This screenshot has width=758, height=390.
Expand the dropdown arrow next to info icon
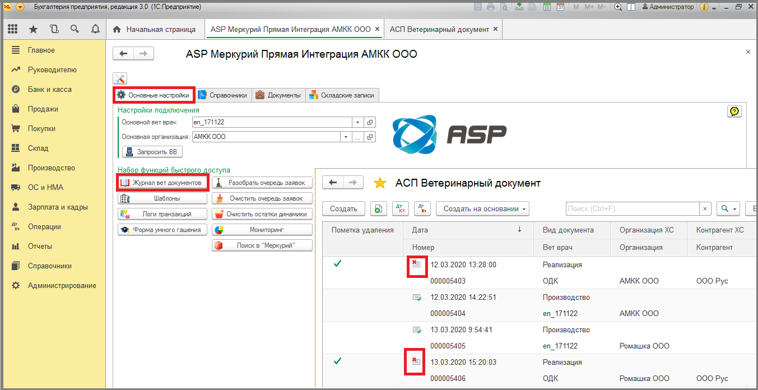point(714,7)
